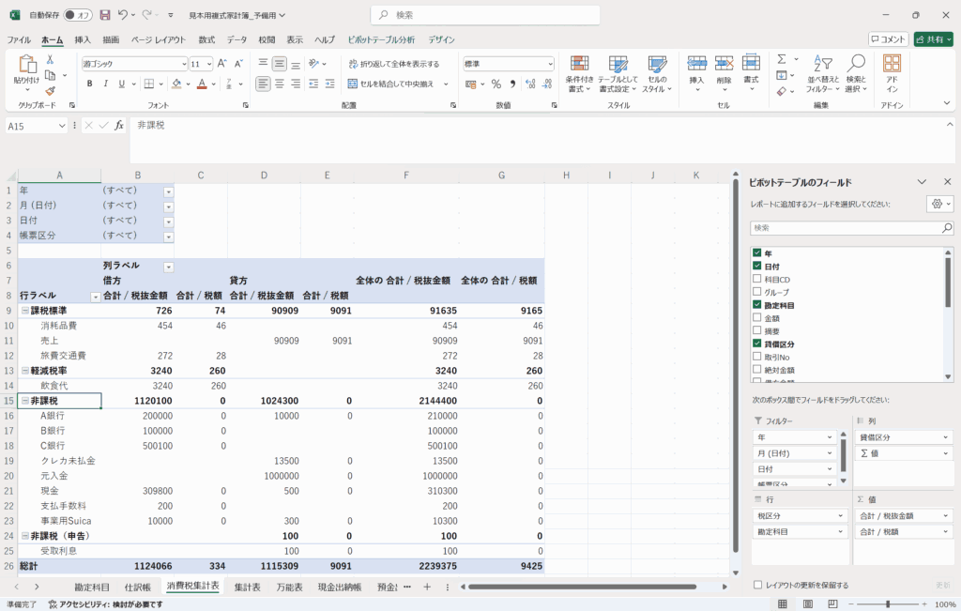Apply bold formatting

point(89,84)
